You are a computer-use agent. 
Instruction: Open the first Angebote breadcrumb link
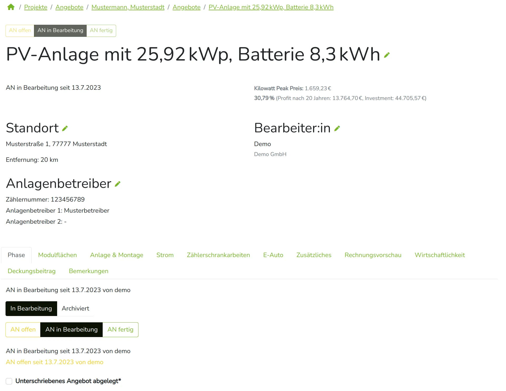pyautogui.click(x=70, y=7)
